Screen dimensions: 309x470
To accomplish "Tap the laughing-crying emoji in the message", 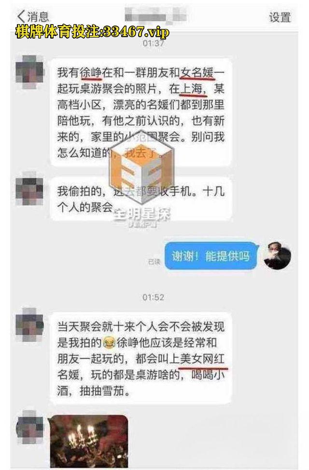I will 109,343.
